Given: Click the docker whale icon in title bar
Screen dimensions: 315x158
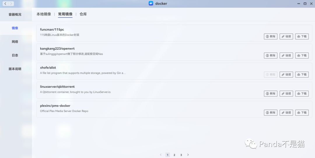Looking at the screenshot, I should [151, 3].
